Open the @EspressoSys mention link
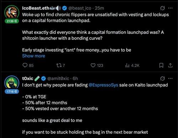This screenshot has height=138, width=178. (103, 85)
